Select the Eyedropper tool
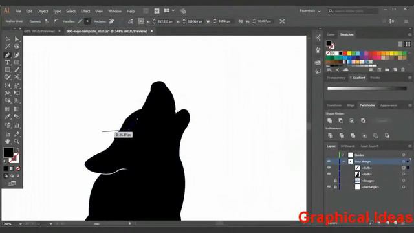This screenshot has height=233, width=414. coord(7,116)
